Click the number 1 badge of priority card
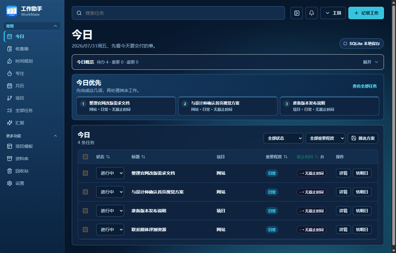 (83, 104)
